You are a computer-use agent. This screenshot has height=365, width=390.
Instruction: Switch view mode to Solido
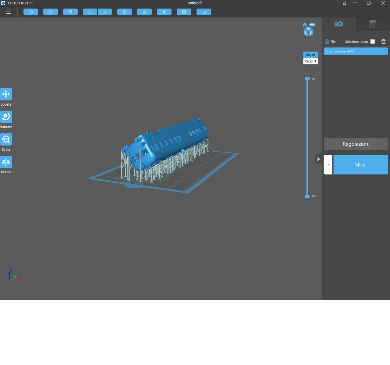310,55
